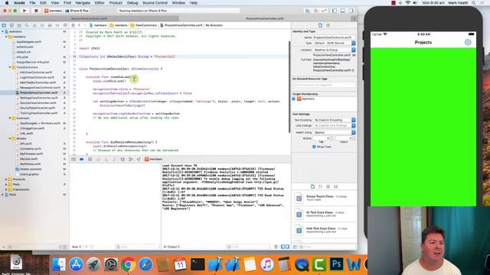Toggle breakpoints in the debug bar
Screen dimensions: 490x275
82,160
